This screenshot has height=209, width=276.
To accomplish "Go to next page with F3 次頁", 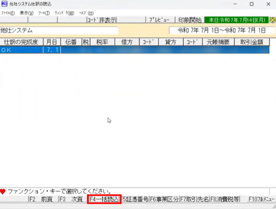I will (x=72, y=199).
